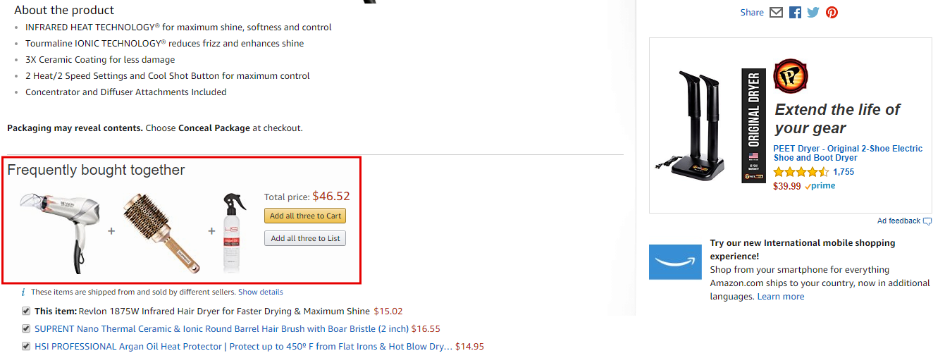Click the PEET dryer star rating

[801, 172]
